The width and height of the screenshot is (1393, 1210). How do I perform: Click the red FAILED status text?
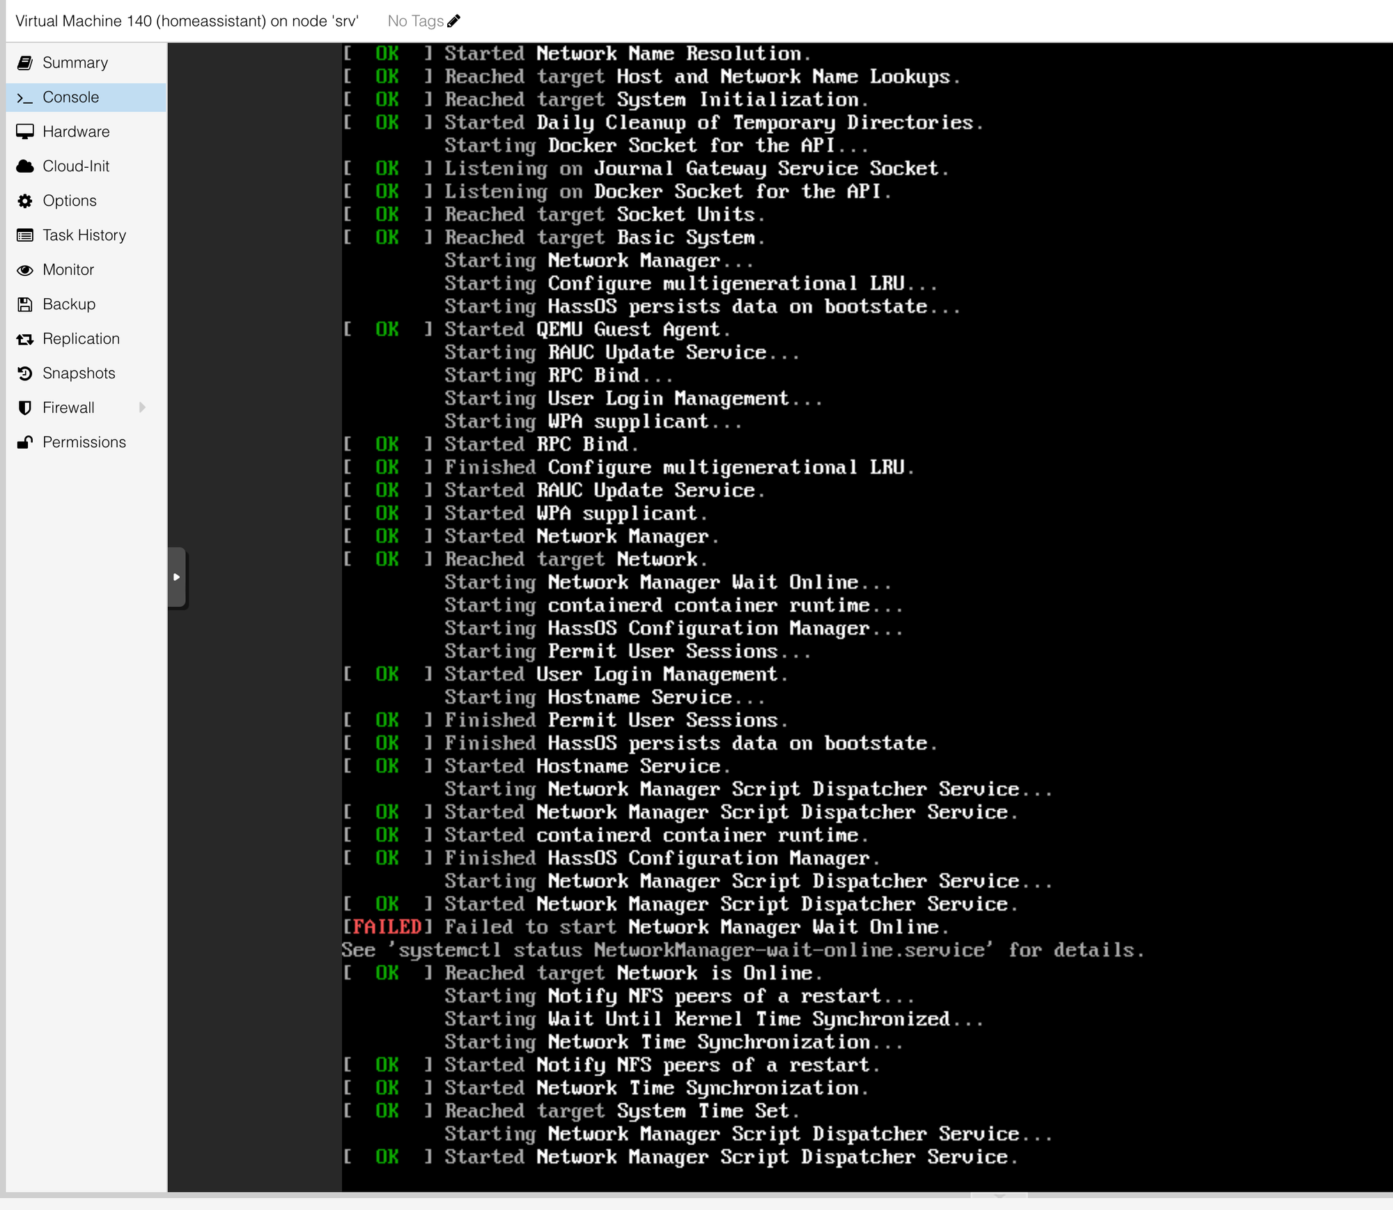click(387, 926)
